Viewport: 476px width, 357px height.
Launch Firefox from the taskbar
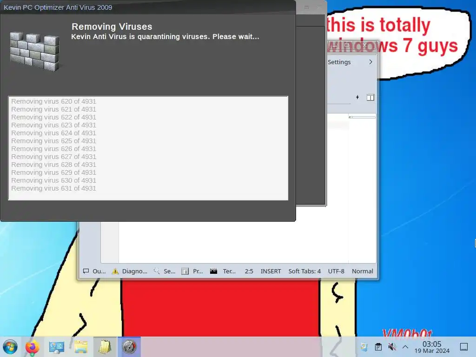[x=33, y=347]
